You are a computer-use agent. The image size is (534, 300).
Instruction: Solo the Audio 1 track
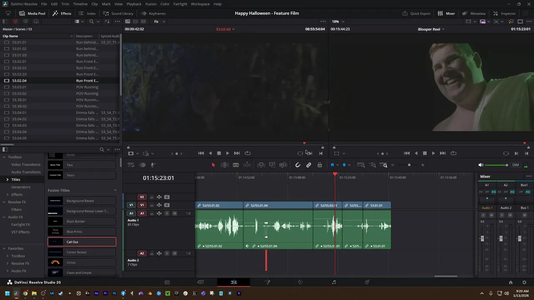(x=167, y=213)
